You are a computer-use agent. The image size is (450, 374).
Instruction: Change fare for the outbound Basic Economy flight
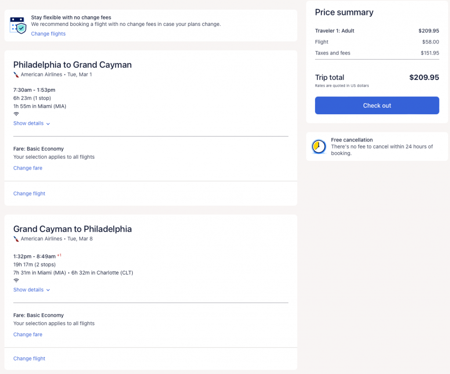(28, 168)
